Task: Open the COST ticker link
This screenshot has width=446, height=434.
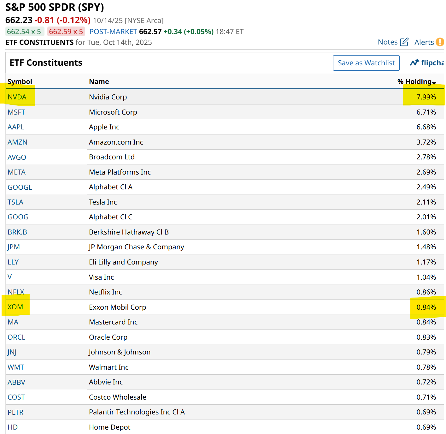Action: point(16,397)
